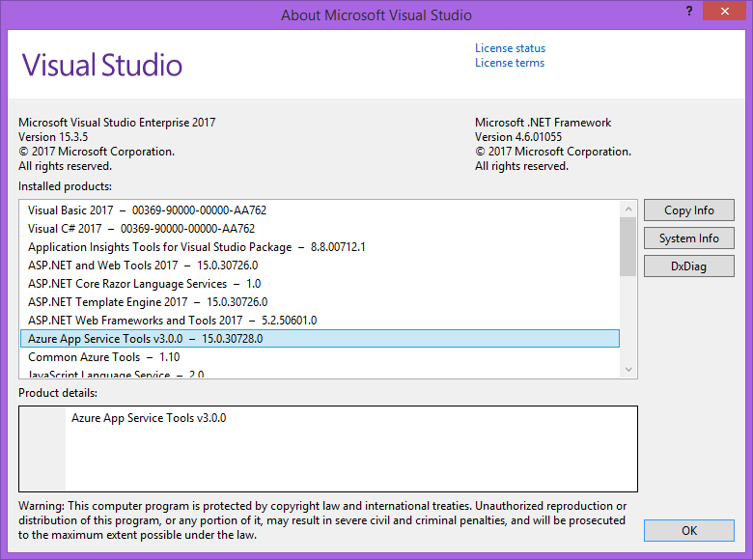The width and height of the screenshot is (753, 560).
Task: Close the About Microsoft Visual Studio dialog
Action: coord(724,11)
